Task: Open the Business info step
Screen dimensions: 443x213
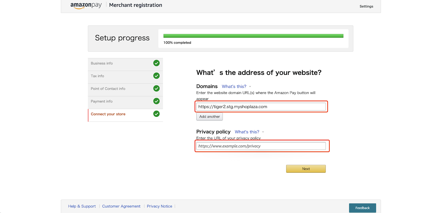Action: tap(125, 64)
